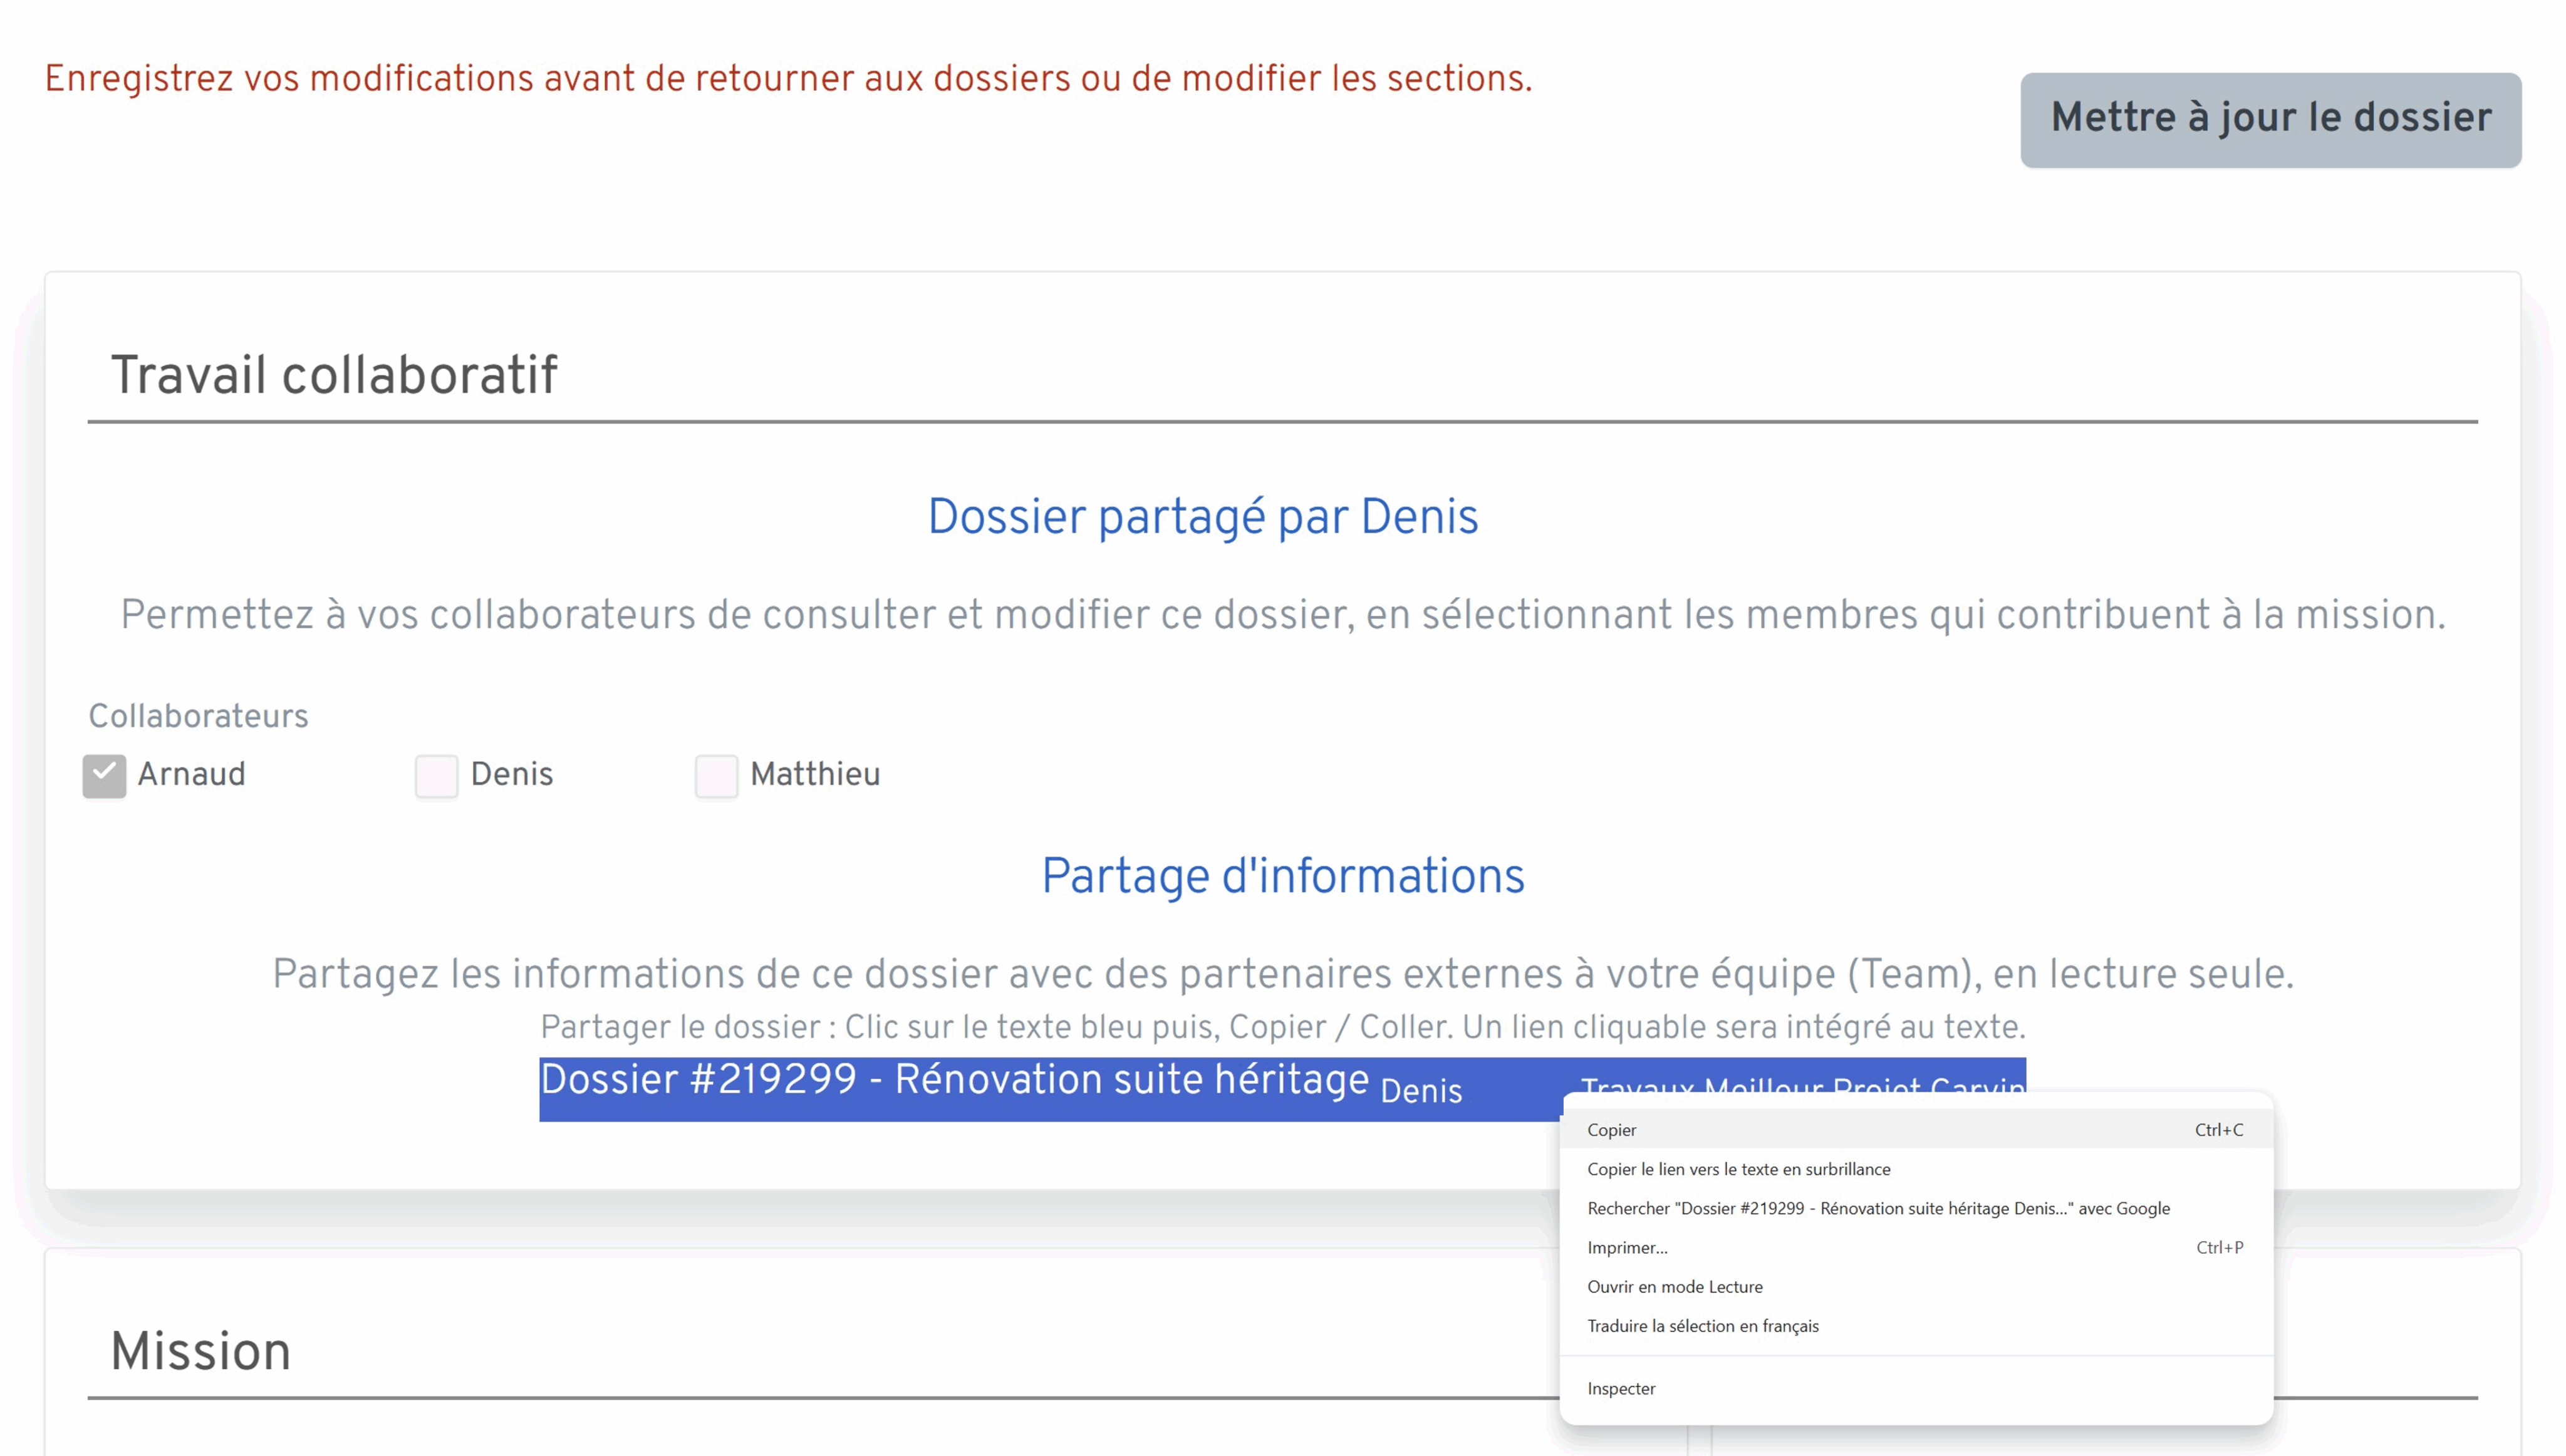Click the red save-changes warning message
The image size is (2566, 1456).
[x=787, y=78]
